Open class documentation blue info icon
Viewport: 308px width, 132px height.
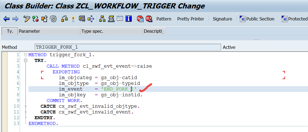[x=129, y=19]
